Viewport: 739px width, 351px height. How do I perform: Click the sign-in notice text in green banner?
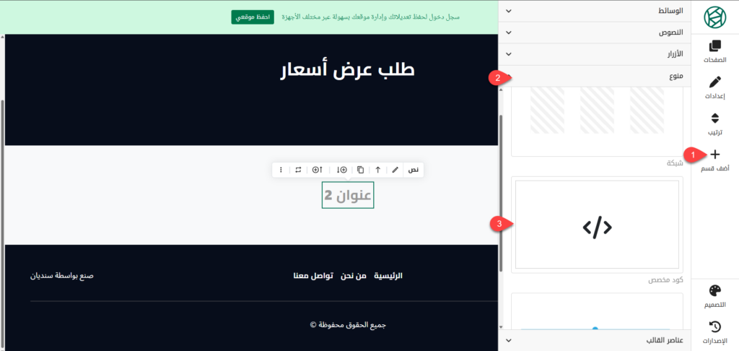tap(370, 17)
